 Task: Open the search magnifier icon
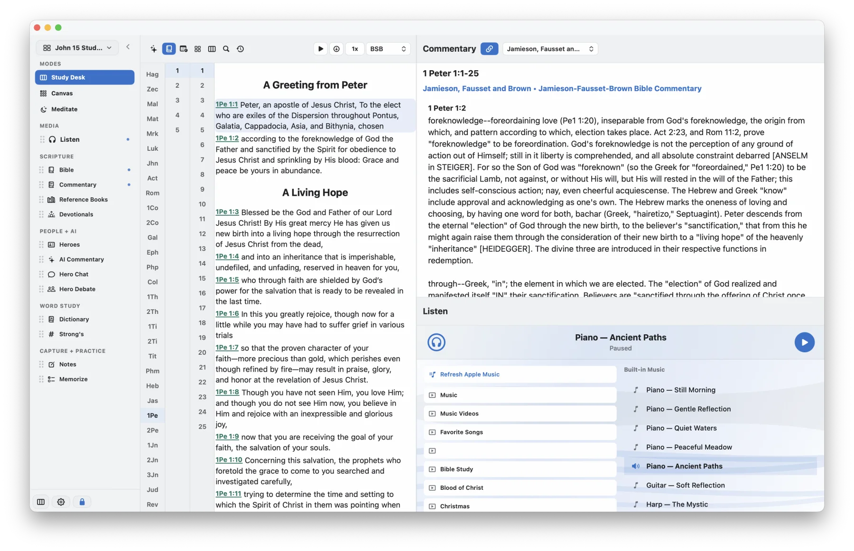point(226,49)
